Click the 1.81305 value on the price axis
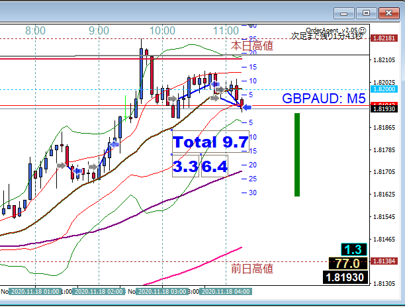The width and height of the screenshot is (405, 307). coord(384,283)
